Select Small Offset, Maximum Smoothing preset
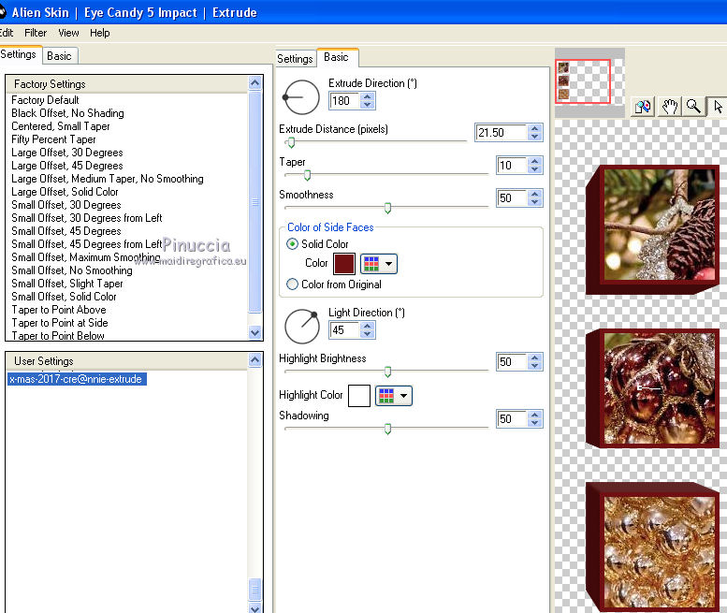 [86, 257]
